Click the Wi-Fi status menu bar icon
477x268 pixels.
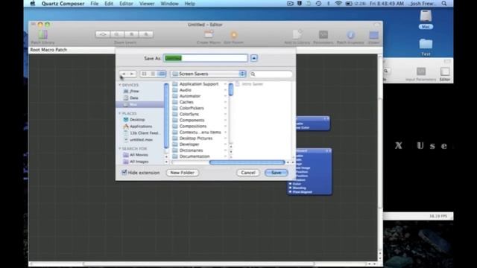click(338, 4)
